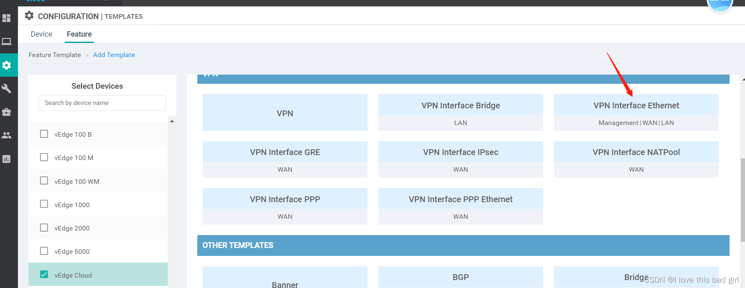Viewport: 745px width, 288px height.
Task: Uncheck the vEdge Cloud checkbox
Action: 44,274
